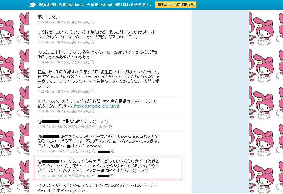The height and width of the screenshot is (194, 283).
Task: Open the 11:55 PM Mar 6th timestamp link
Action: pyautogui.click(x=50, y=151)
